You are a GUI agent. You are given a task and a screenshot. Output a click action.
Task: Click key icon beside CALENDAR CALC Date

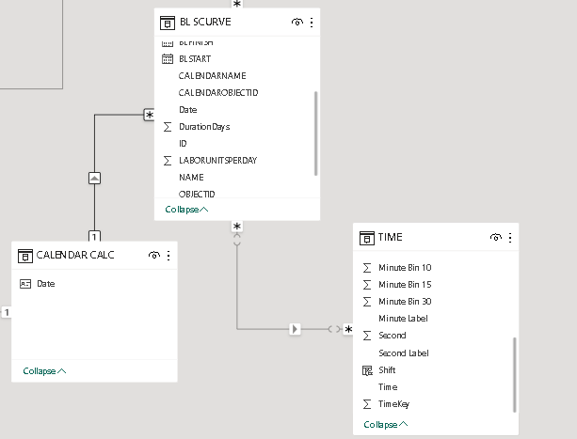coord(25,284)
